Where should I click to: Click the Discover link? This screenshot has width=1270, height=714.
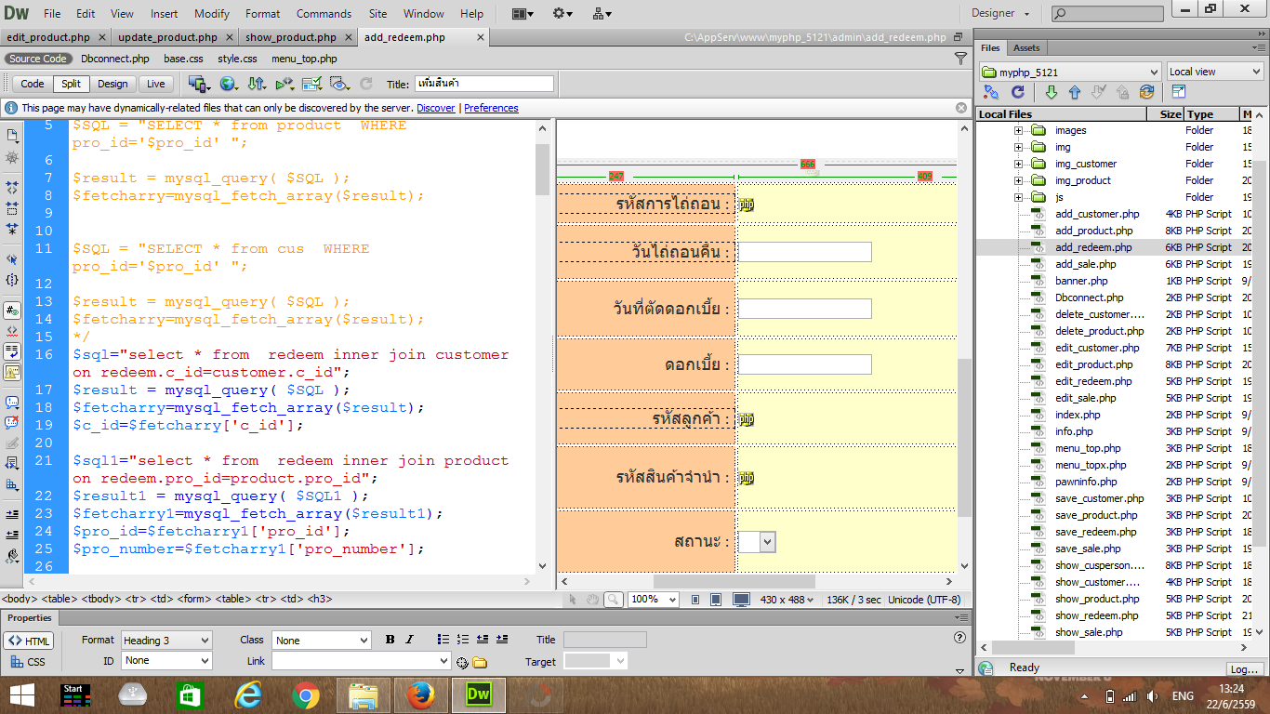click(436, 108)
